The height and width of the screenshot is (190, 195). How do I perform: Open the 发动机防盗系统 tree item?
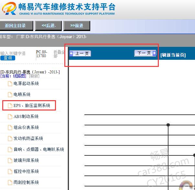pyautogui.click(x=28, y=138)
